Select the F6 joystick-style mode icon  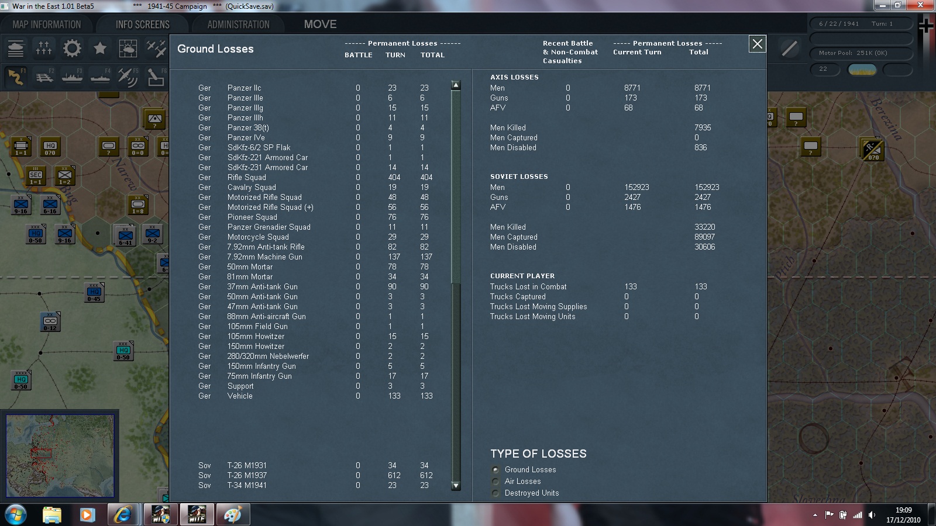click(156, 77)
